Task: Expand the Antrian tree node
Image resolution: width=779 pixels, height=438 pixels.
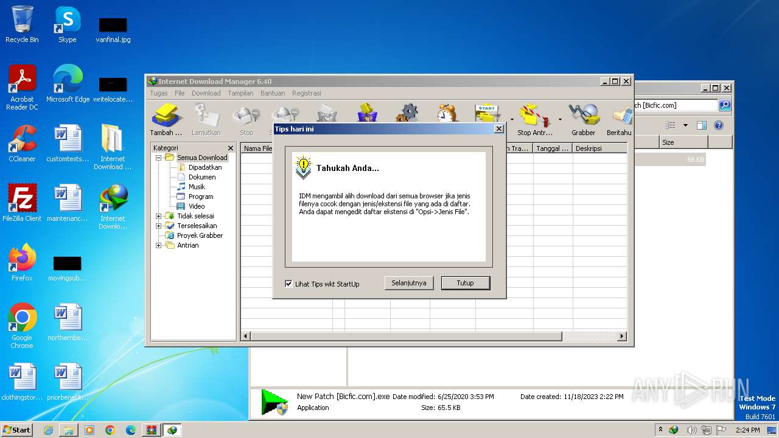Action: (159, 245)
